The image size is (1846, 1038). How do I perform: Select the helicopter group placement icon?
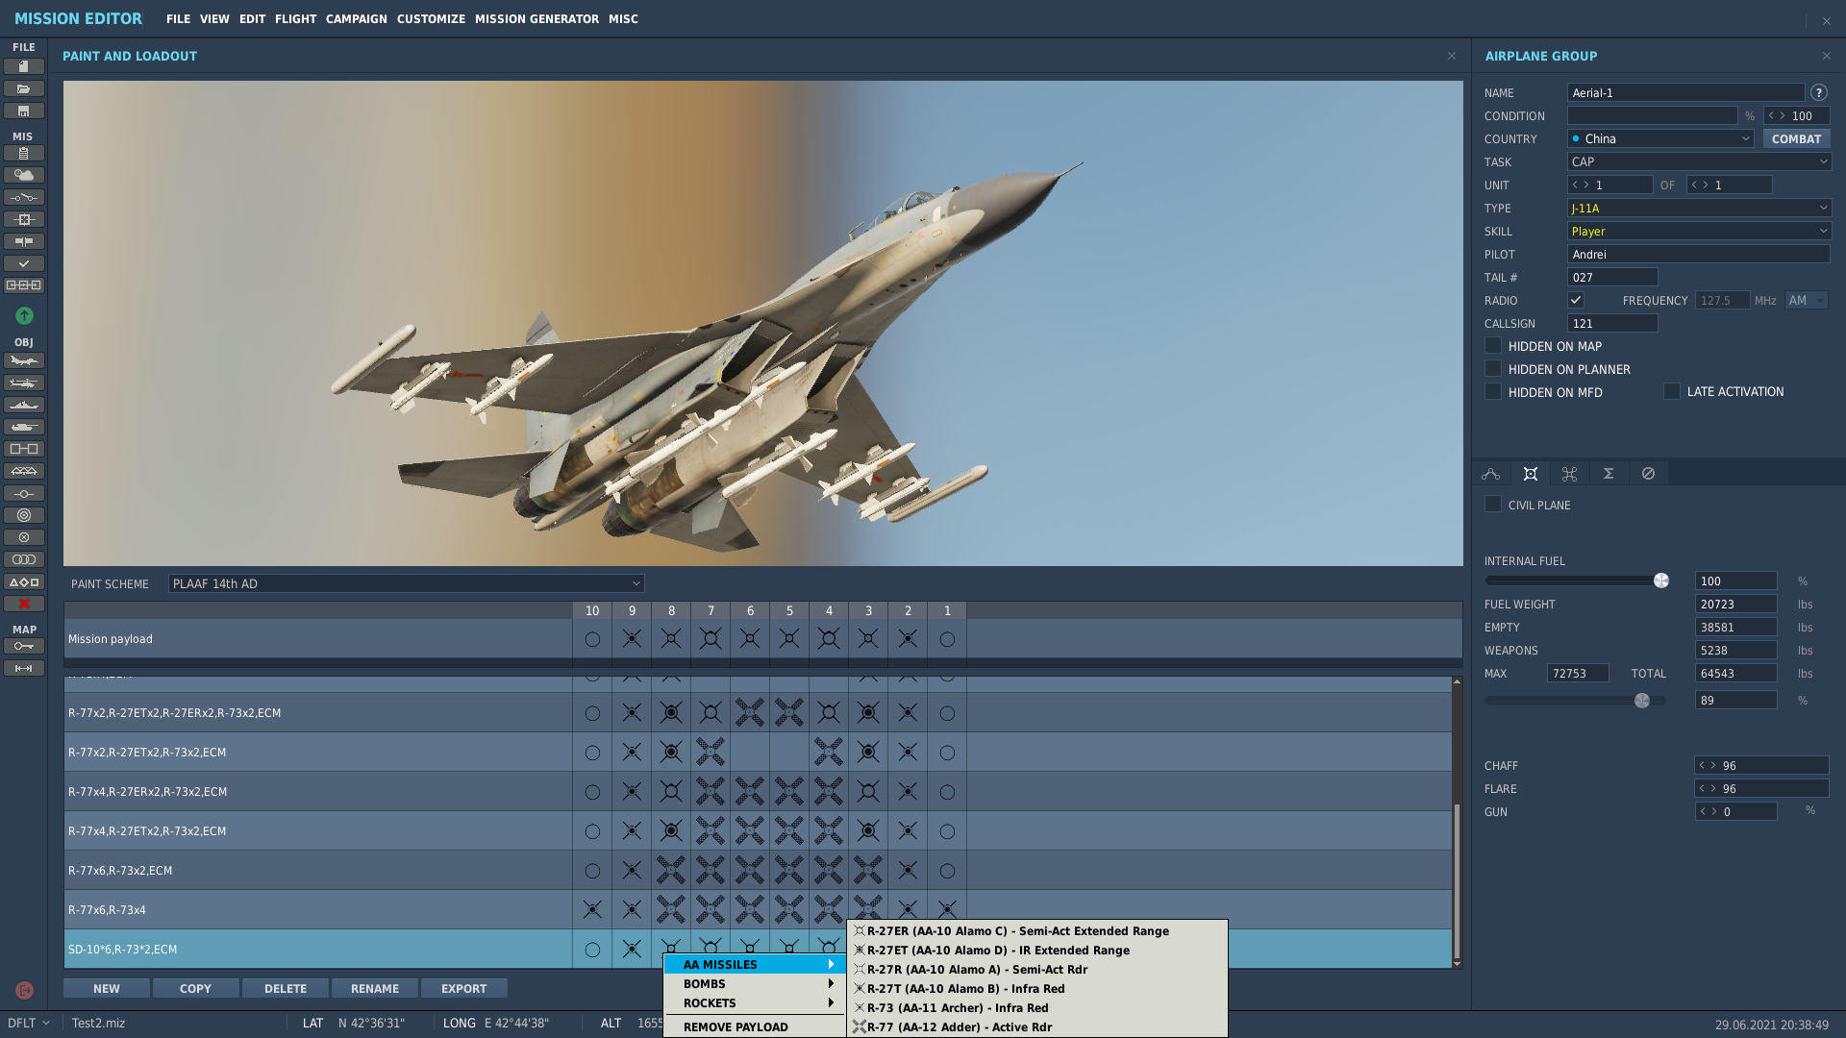click(24, 383)
